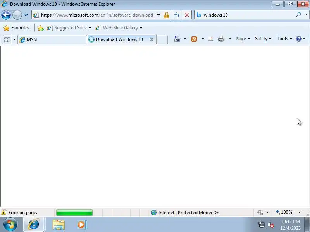Image resolution: width=310 pixels, height=232 pixels.
Task: Click the network tray icon
Action: (261, 225)
